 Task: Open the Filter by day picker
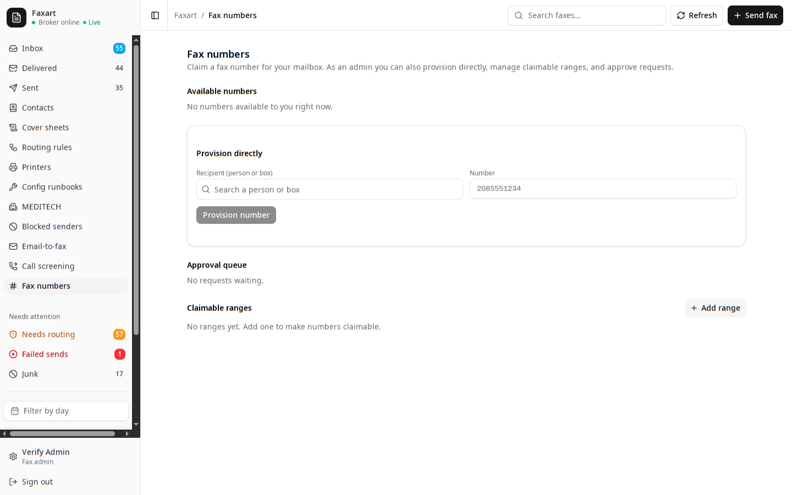[x=66, y=411]
